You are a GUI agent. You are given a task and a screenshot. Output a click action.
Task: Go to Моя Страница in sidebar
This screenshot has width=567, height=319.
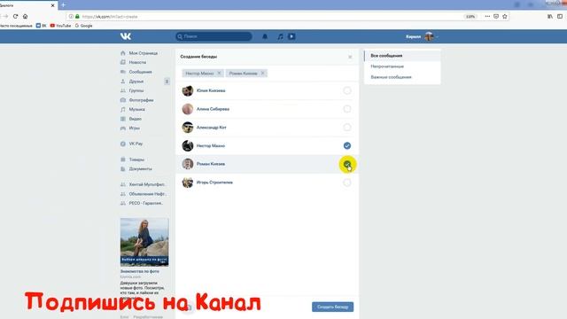pyautogui.click(x=139, y=53)
